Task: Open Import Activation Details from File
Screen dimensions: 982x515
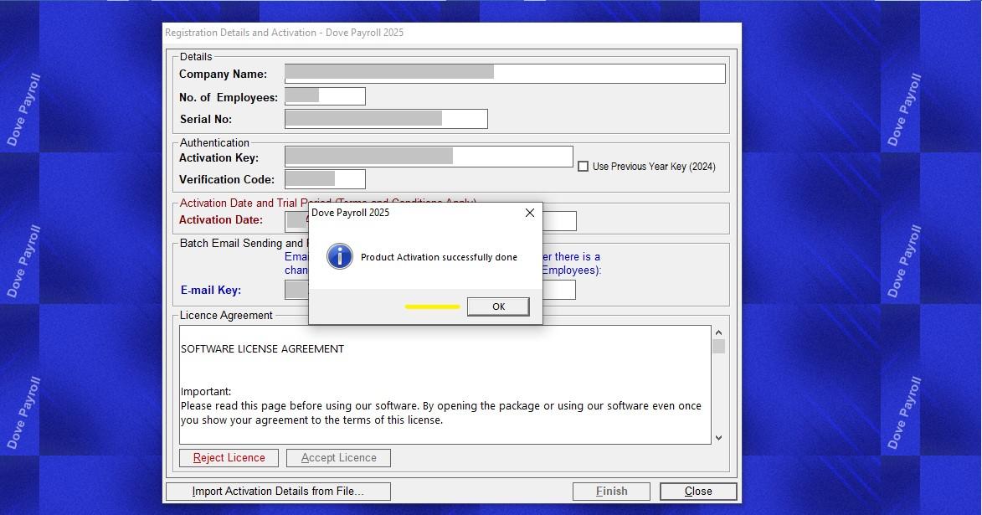Action: (278, 492)
